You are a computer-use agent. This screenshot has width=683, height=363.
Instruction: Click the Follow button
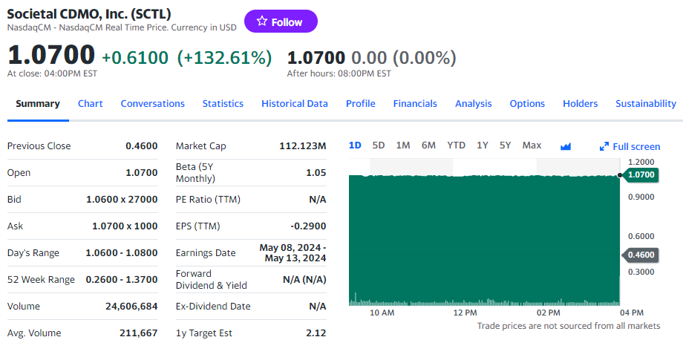click(281, 22)
